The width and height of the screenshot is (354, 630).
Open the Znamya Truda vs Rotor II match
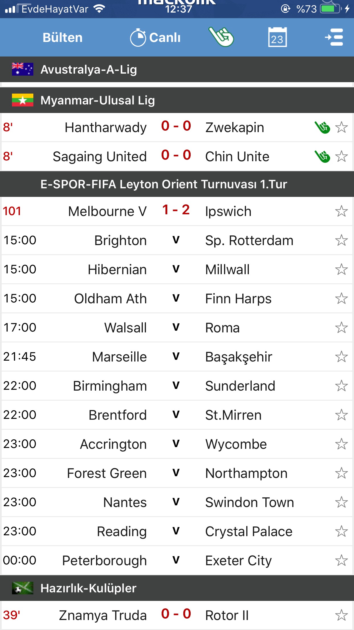pos(177,615)
